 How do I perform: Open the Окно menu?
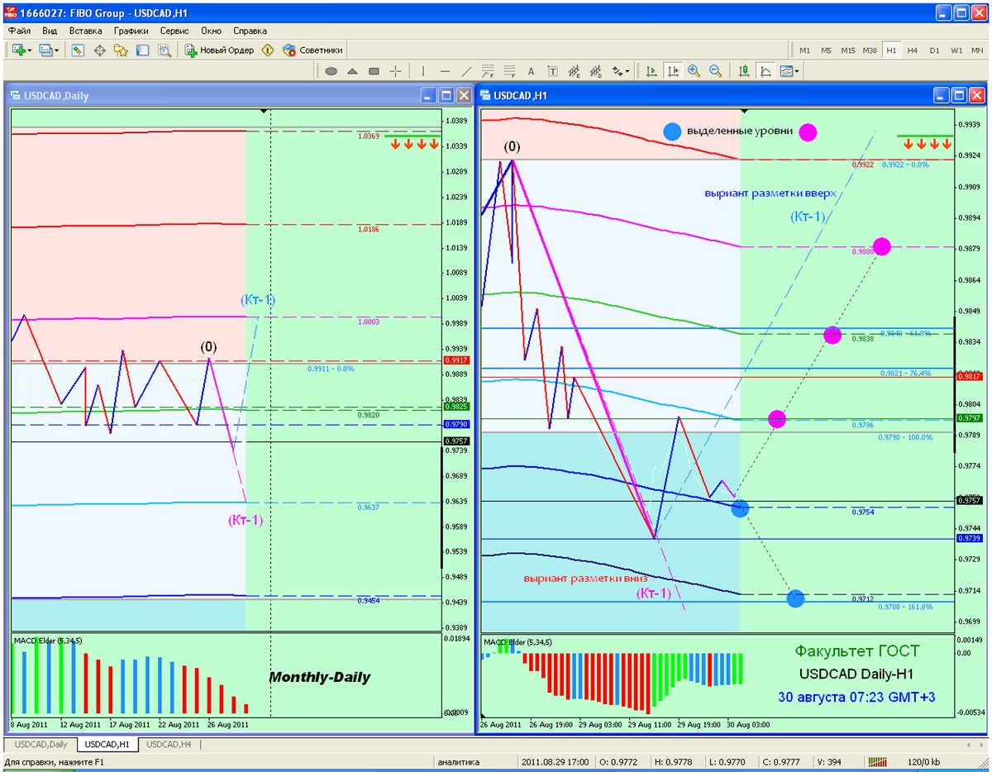click(211, 31)
